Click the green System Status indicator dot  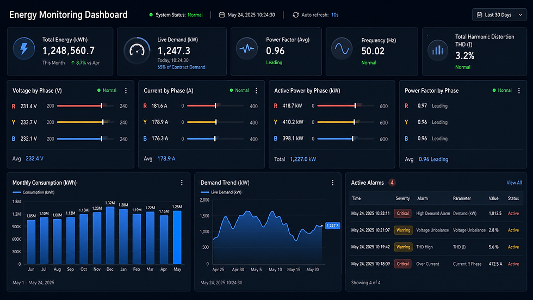(151, 15)
